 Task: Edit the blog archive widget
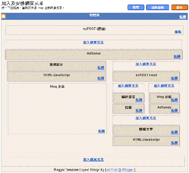pos(174,100)
